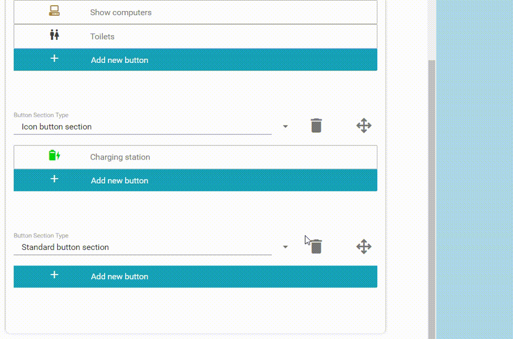Click move handle of Standard button section
Viewport: 513px width, 339px height.
click(364, 247)
